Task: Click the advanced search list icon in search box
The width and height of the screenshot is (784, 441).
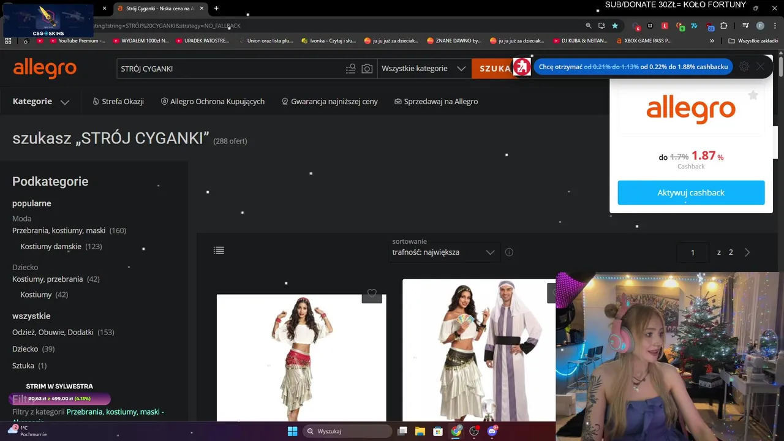Action: 350,69
